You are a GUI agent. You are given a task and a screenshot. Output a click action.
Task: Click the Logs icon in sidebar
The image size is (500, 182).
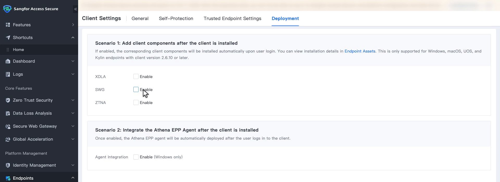click(x=8, y=74)
